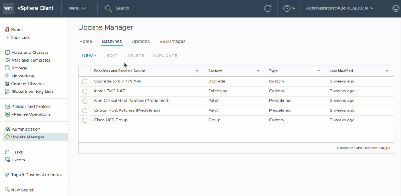401x196 pixels.
Task: Click the Policies and Profiles icon
Action: [x=7, y=107]
